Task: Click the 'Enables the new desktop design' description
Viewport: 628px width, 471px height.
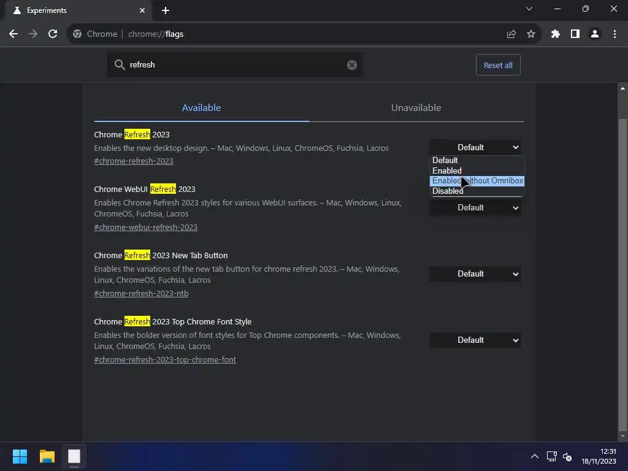Action: click(242, 148)
